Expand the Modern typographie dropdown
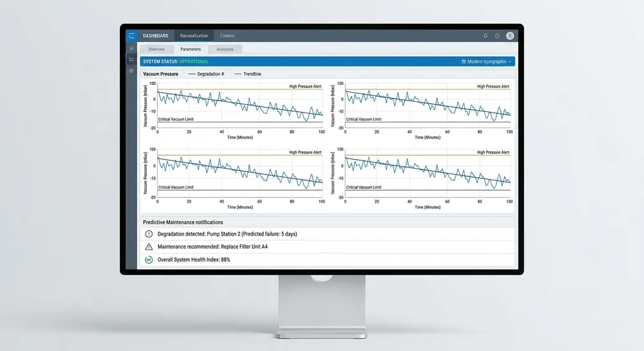 [487, 62]
